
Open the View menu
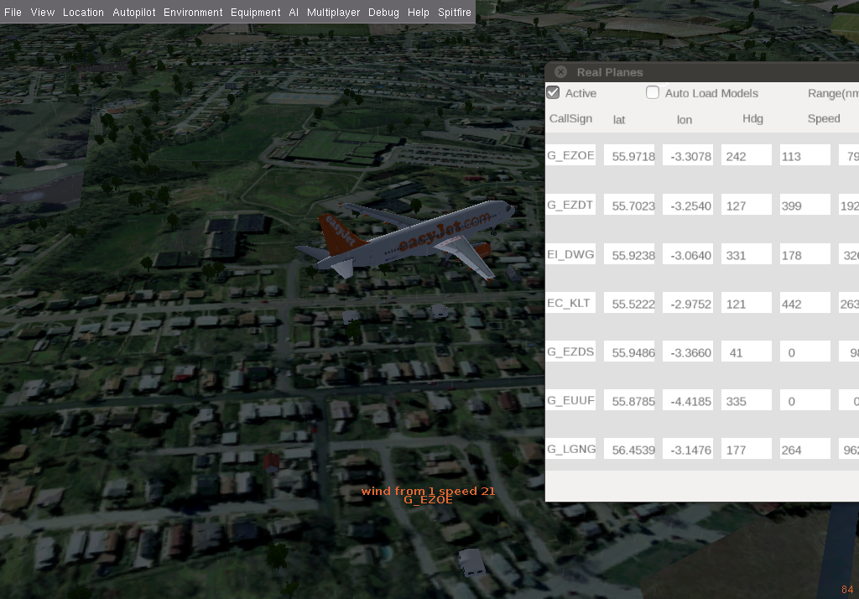(x=43, y=13)
